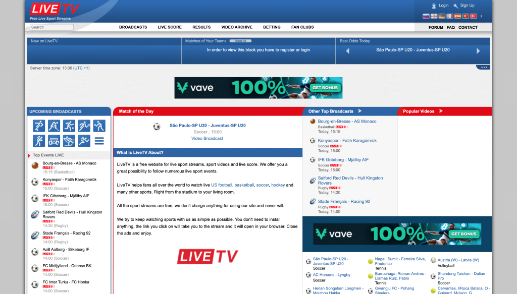Click the winter sports skiing icon

(69, 141)
